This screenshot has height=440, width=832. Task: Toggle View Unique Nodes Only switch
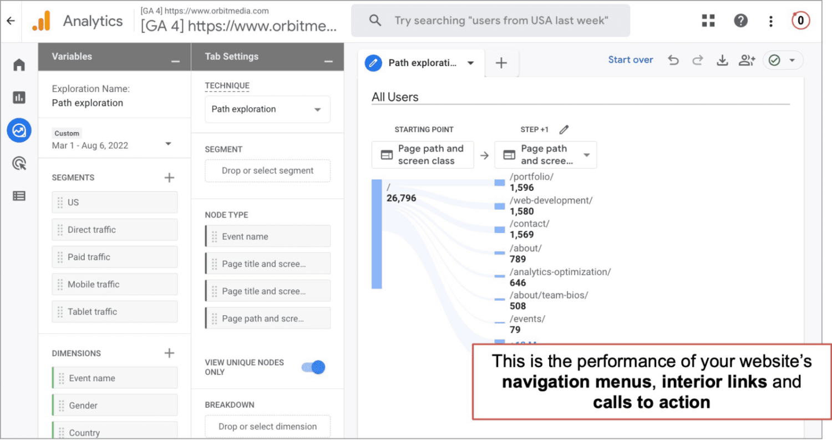point(313,367)
